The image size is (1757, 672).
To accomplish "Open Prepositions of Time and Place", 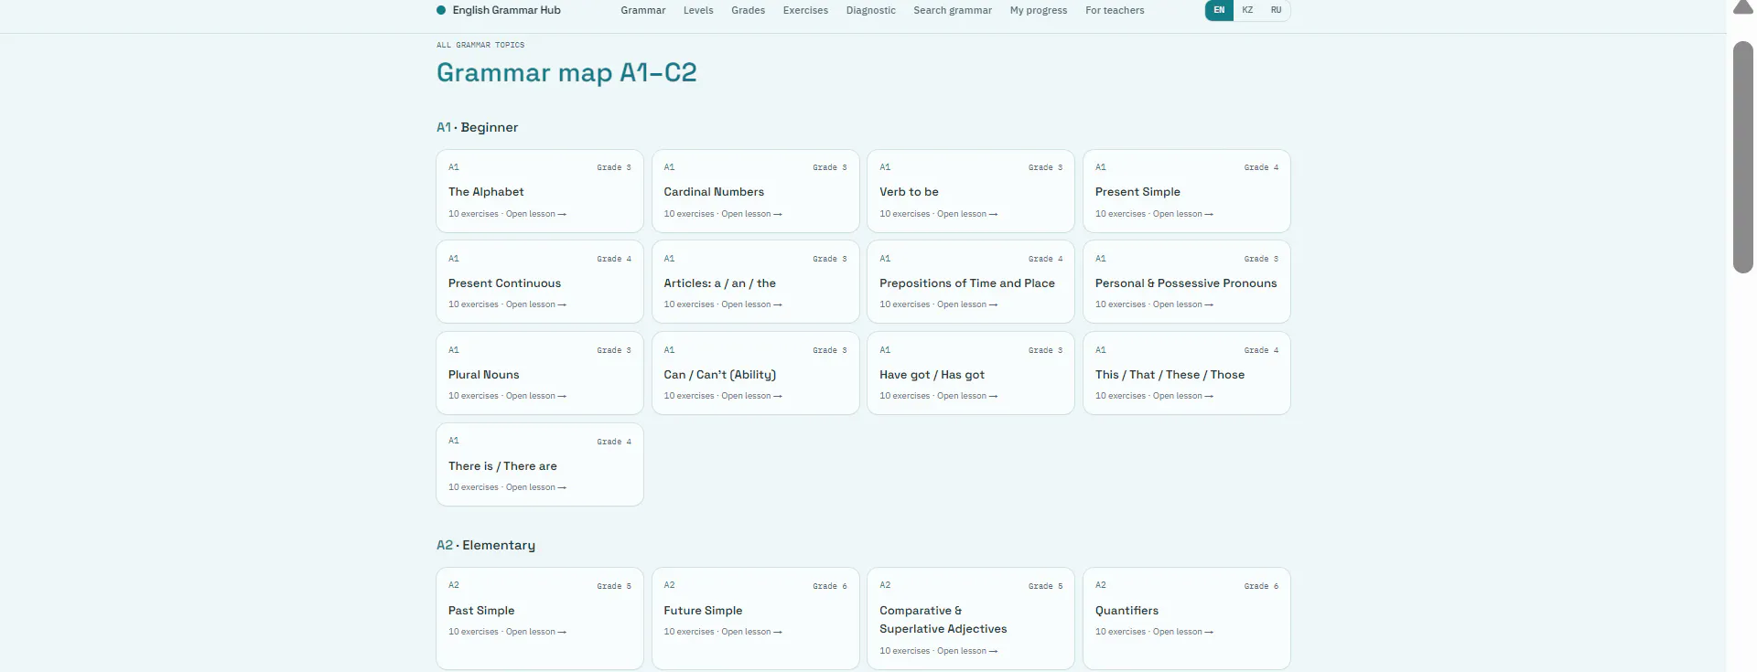I will 971,282.
